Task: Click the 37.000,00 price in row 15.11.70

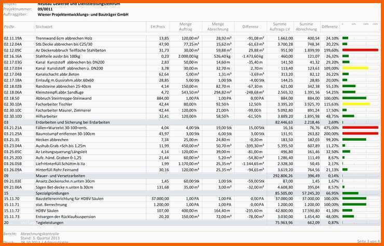Action: pyautogui.click(x=160, y=198)
